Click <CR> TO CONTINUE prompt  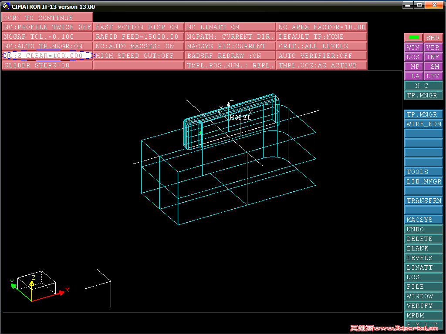pos(47,17)
